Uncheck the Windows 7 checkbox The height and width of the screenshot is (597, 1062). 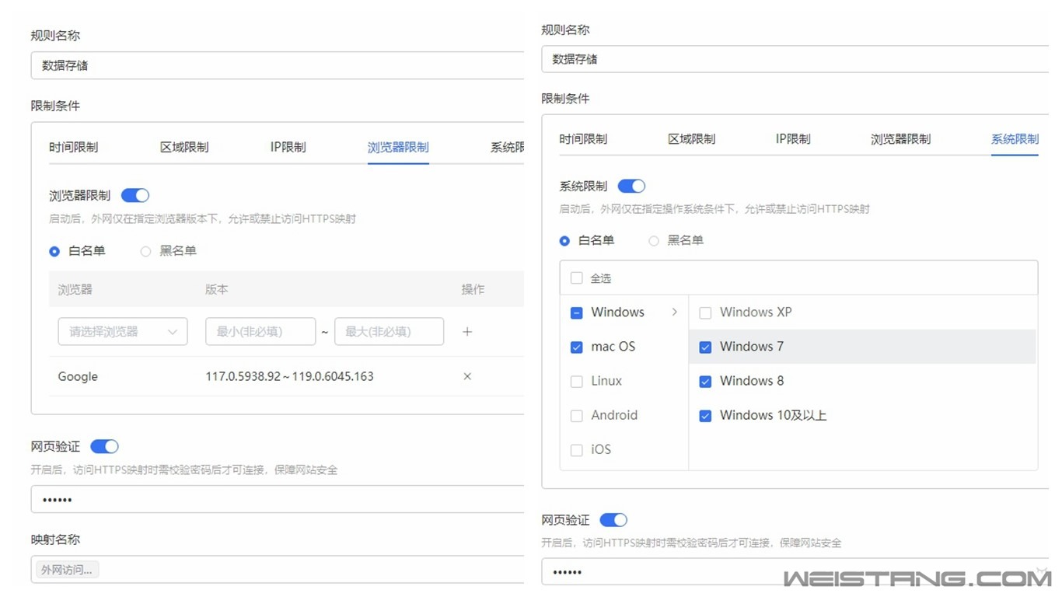(x=705, y=347)
